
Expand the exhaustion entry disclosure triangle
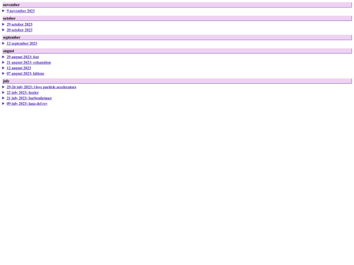click(x=3, y=62)
